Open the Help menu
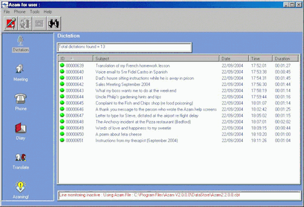 48,12
